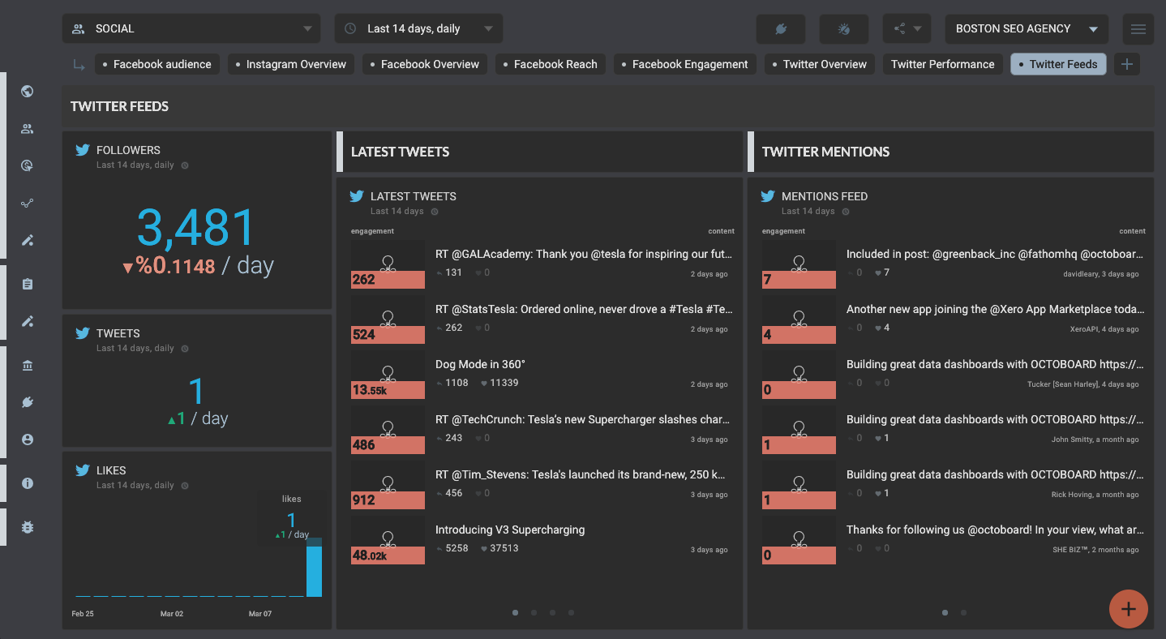Image resolution: width=1166 pixels, height=639 pixels.
Task: Switch to Facebook audience tab
Action: [157, 64]
